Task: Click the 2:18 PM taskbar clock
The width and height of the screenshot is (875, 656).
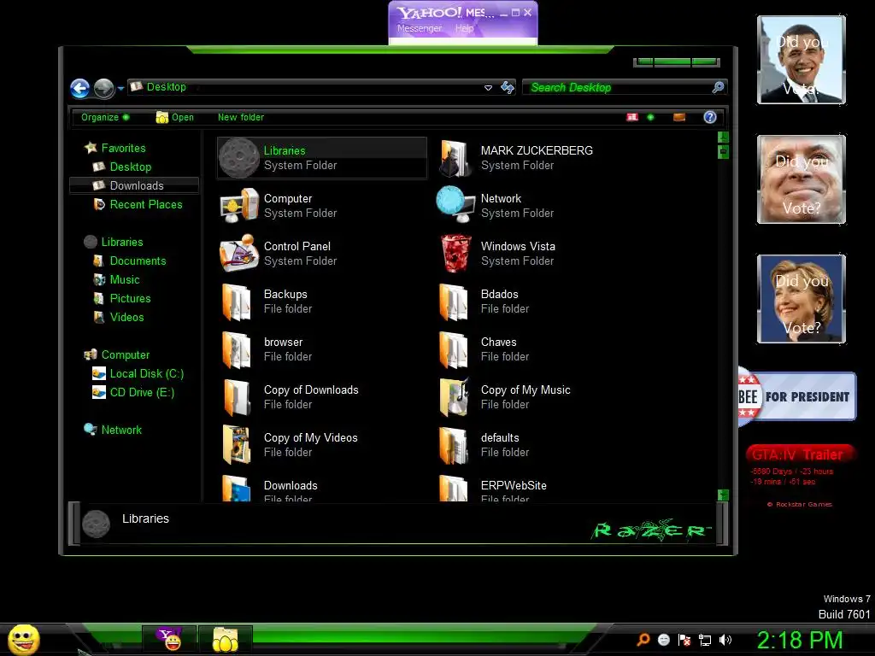Action: [800, 640]
